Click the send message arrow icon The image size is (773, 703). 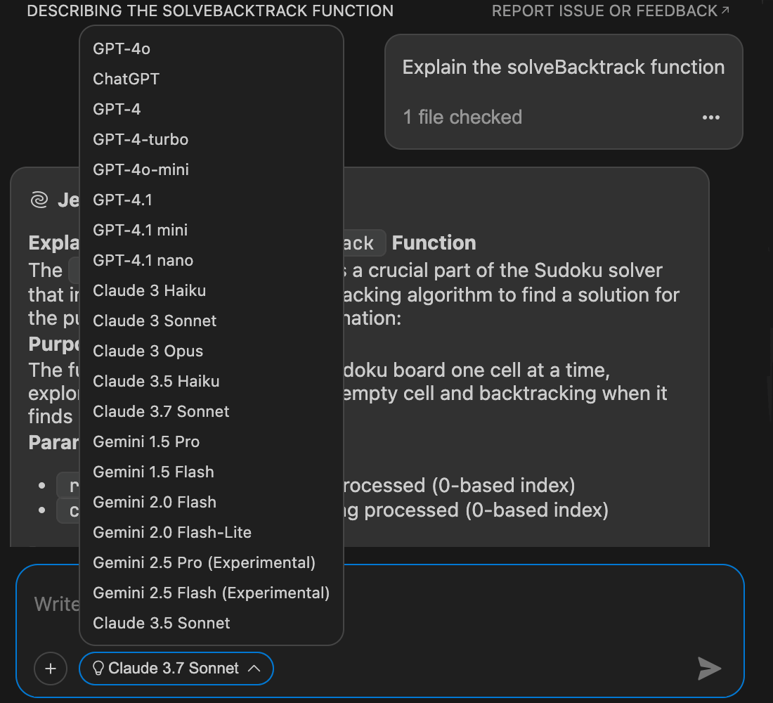[709, 669]
